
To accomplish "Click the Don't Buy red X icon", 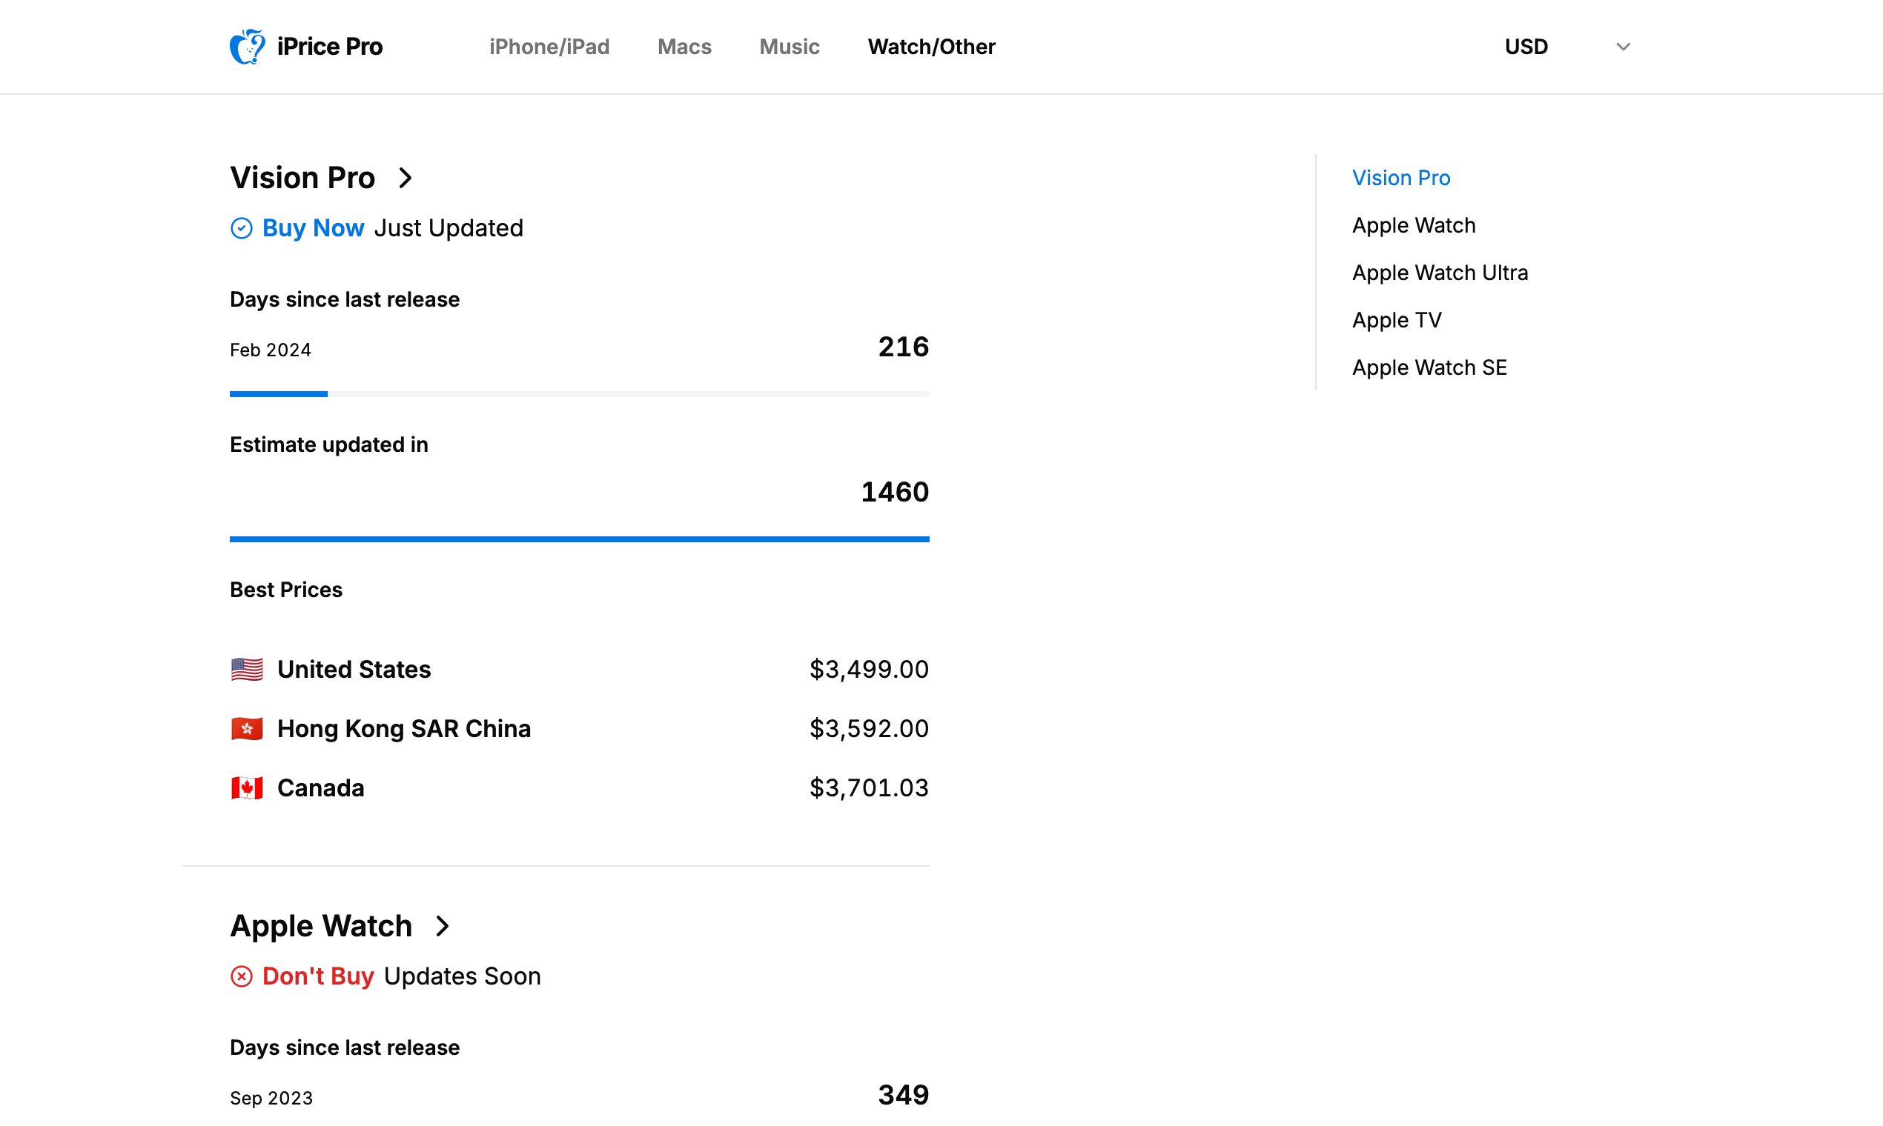I will [x=241, y=976].
